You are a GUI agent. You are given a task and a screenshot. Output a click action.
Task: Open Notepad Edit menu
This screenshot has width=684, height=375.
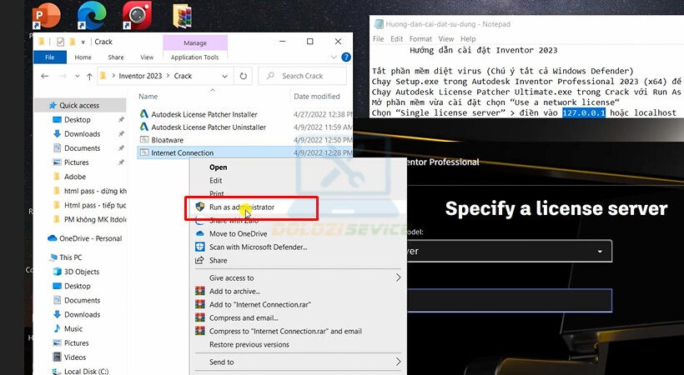coord(396,39)
